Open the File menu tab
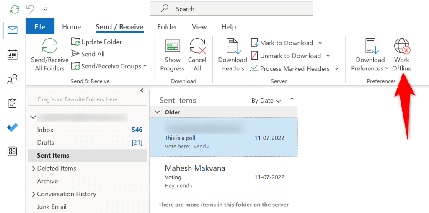The image size is (429, 213). (40, 27)
